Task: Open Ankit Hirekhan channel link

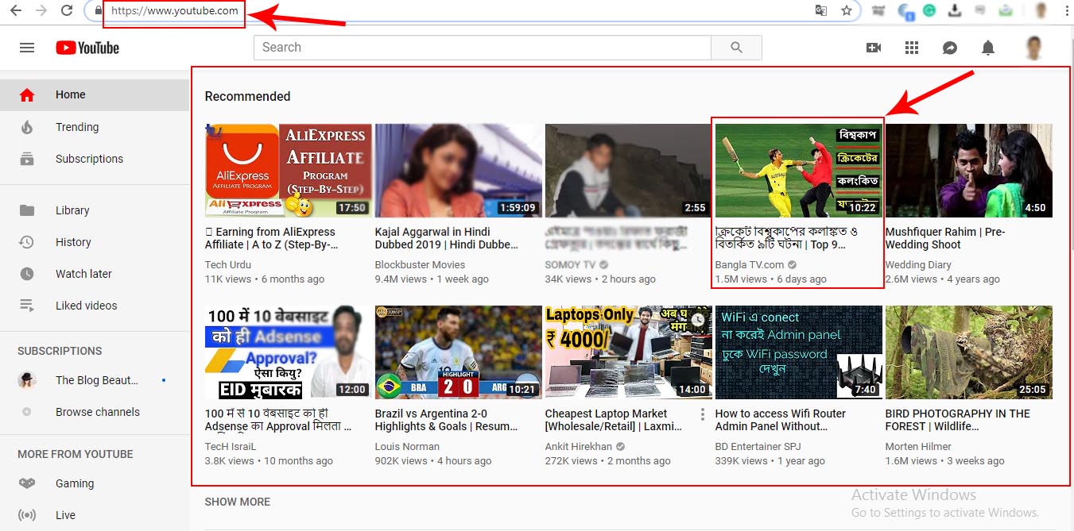Action: click(x=580, y=447)
